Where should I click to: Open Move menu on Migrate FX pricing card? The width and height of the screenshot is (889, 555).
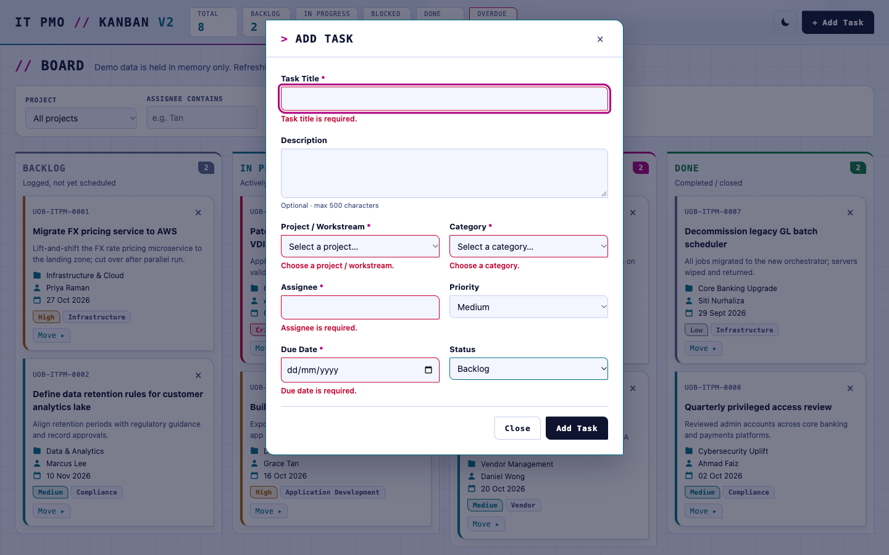[51, 335]
